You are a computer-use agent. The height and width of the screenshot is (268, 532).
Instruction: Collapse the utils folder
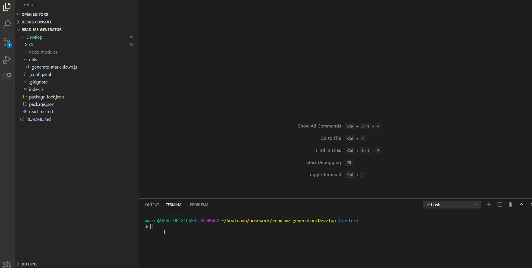[x=77, y=60]
